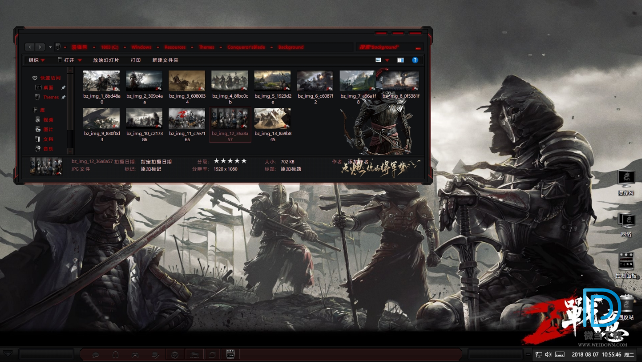
Task: Navigate to the Themes breadcrumb segment
Action: [207, 47]
